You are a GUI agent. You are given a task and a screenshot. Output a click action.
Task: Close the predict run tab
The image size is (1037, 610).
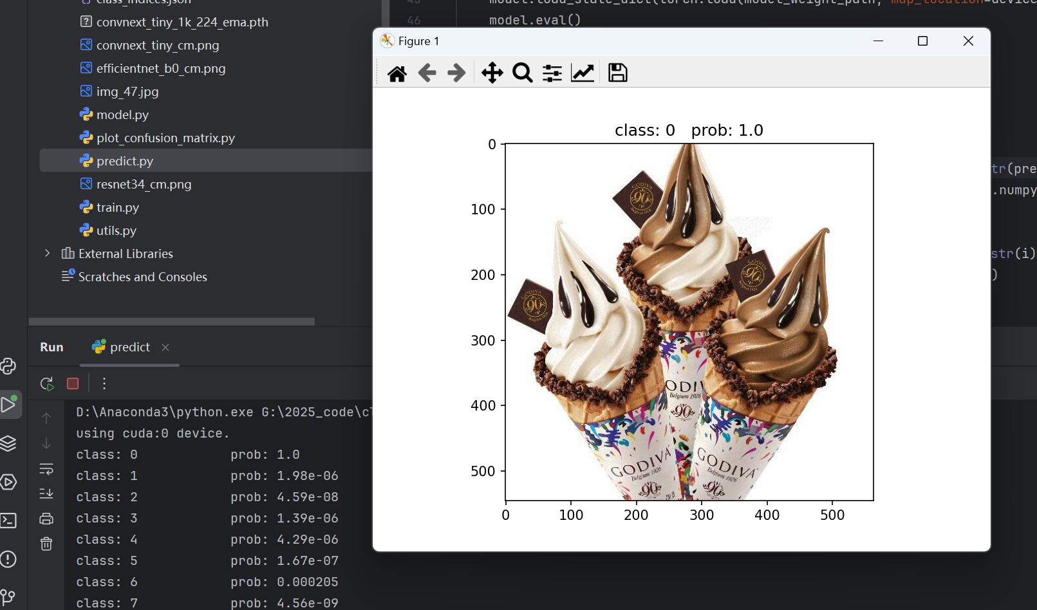tap(165, 347)
